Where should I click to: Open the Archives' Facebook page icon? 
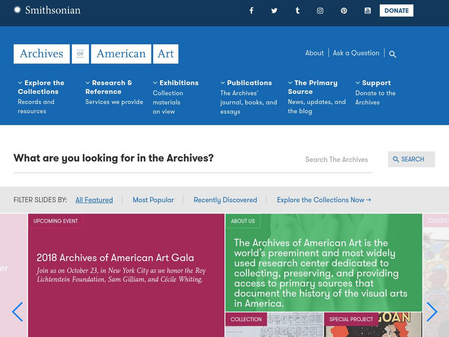tap(251, 10)
